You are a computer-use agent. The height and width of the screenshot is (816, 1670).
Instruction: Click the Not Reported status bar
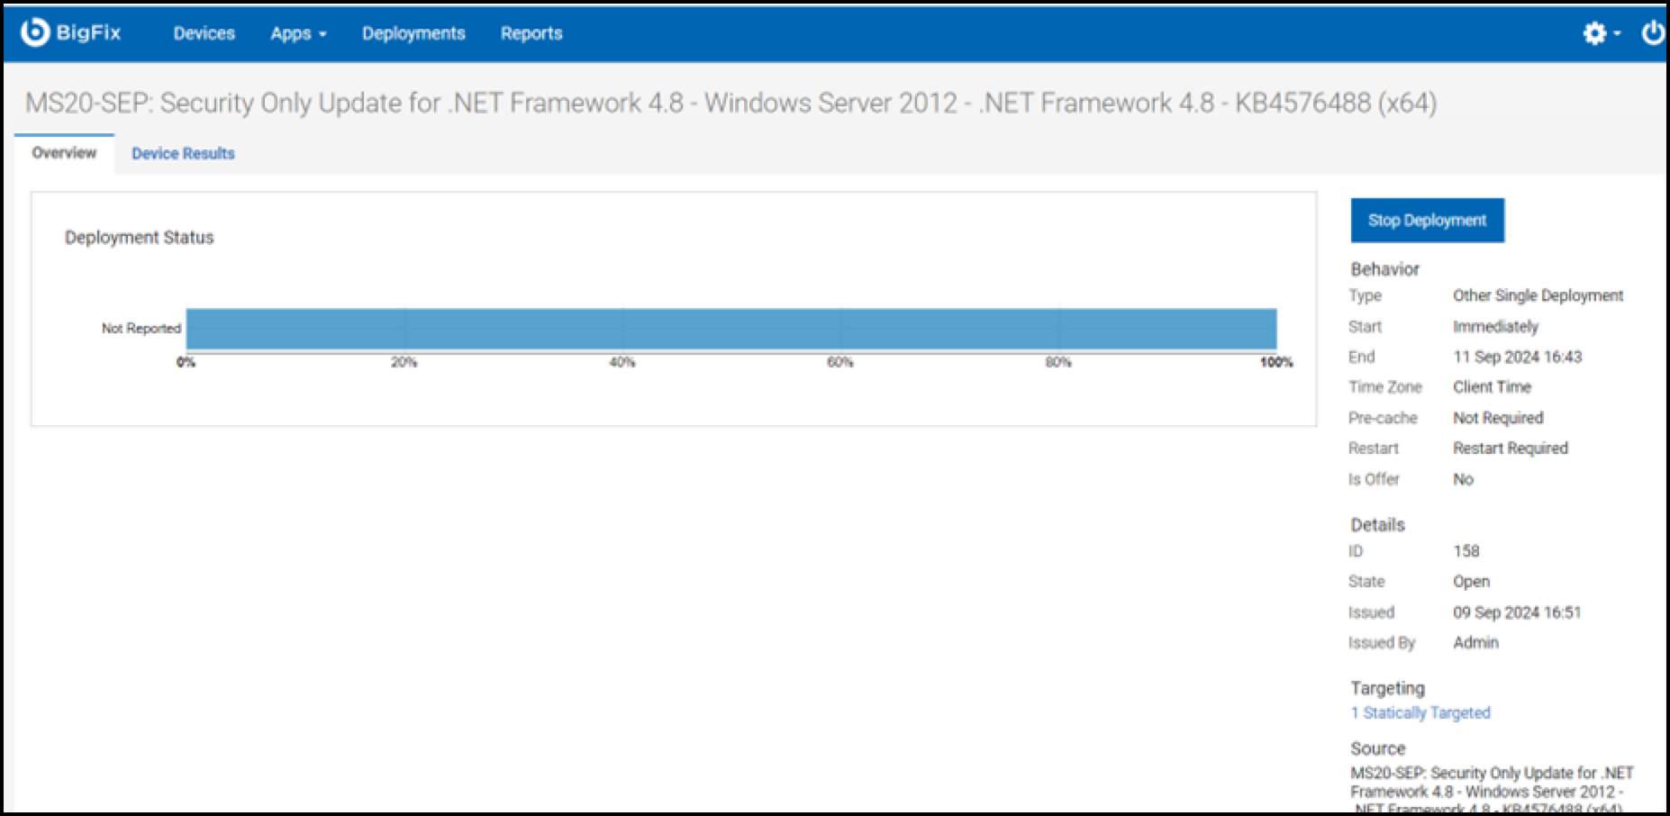point(731,329)
